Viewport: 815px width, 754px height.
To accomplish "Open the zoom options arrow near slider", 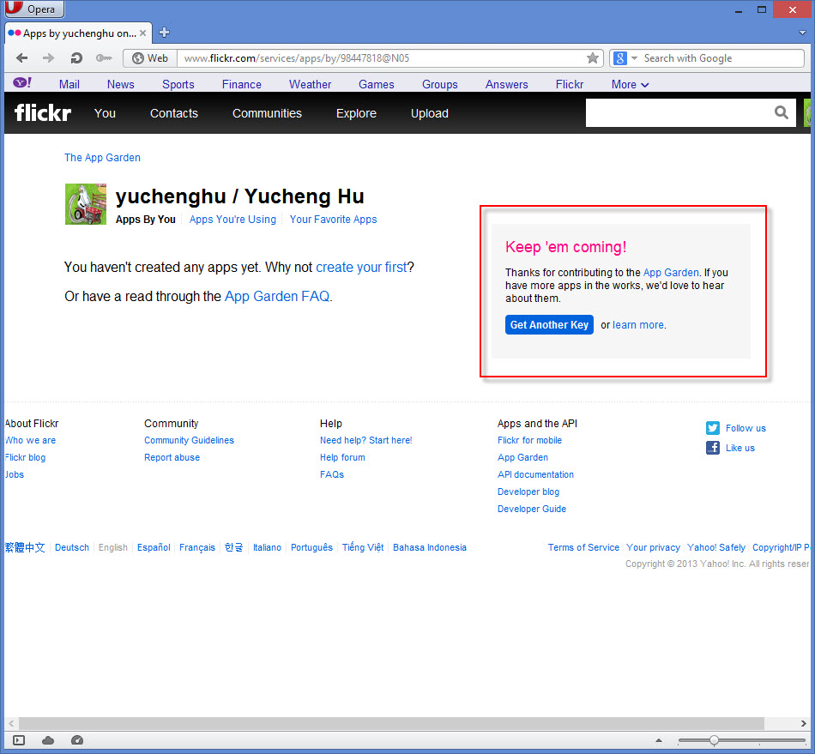I will point(659,740).
